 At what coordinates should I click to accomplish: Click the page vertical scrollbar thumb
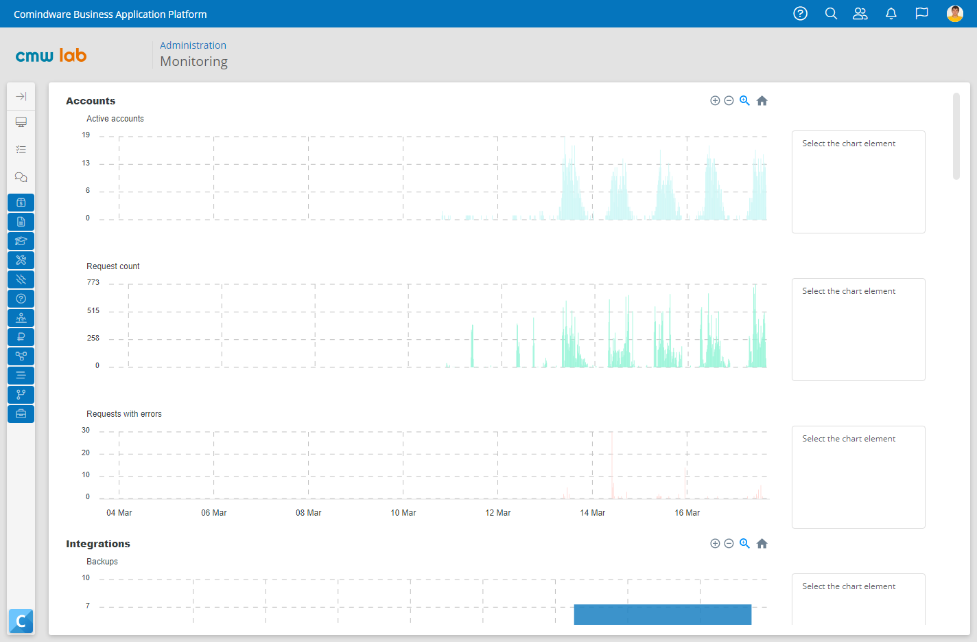(x=956, y=136)
